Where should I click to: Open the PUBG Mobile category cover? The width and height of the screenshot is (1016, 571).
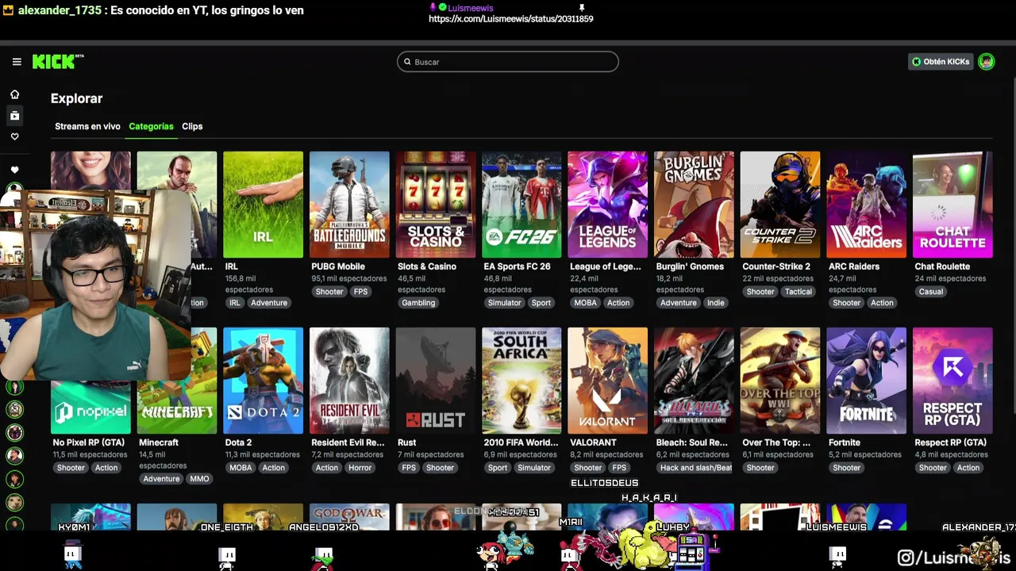[349, 205]
